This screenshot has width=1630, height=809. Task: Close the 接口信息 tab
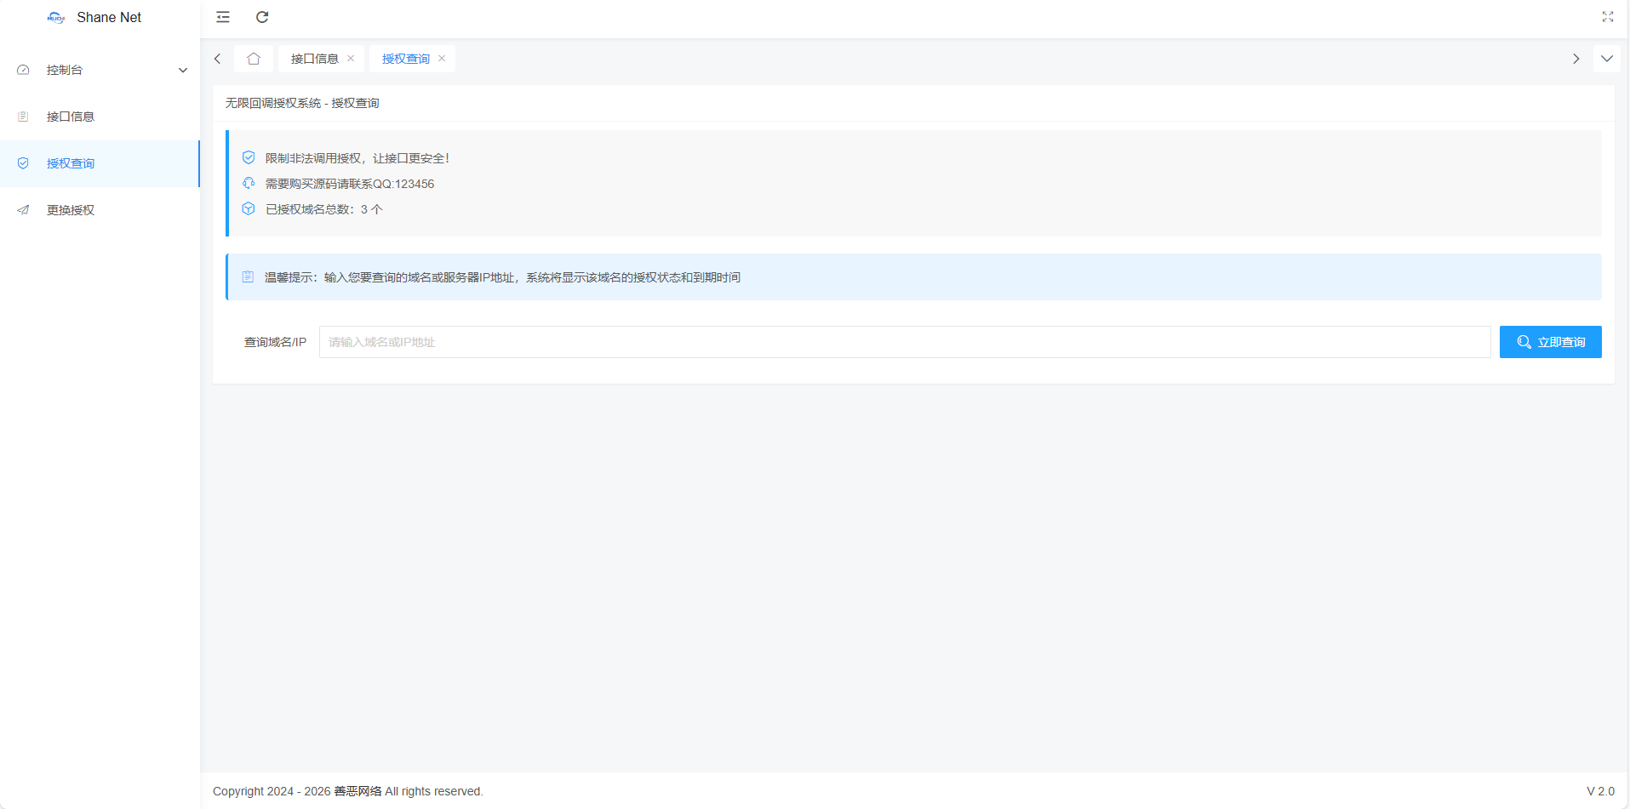(351, 59)
